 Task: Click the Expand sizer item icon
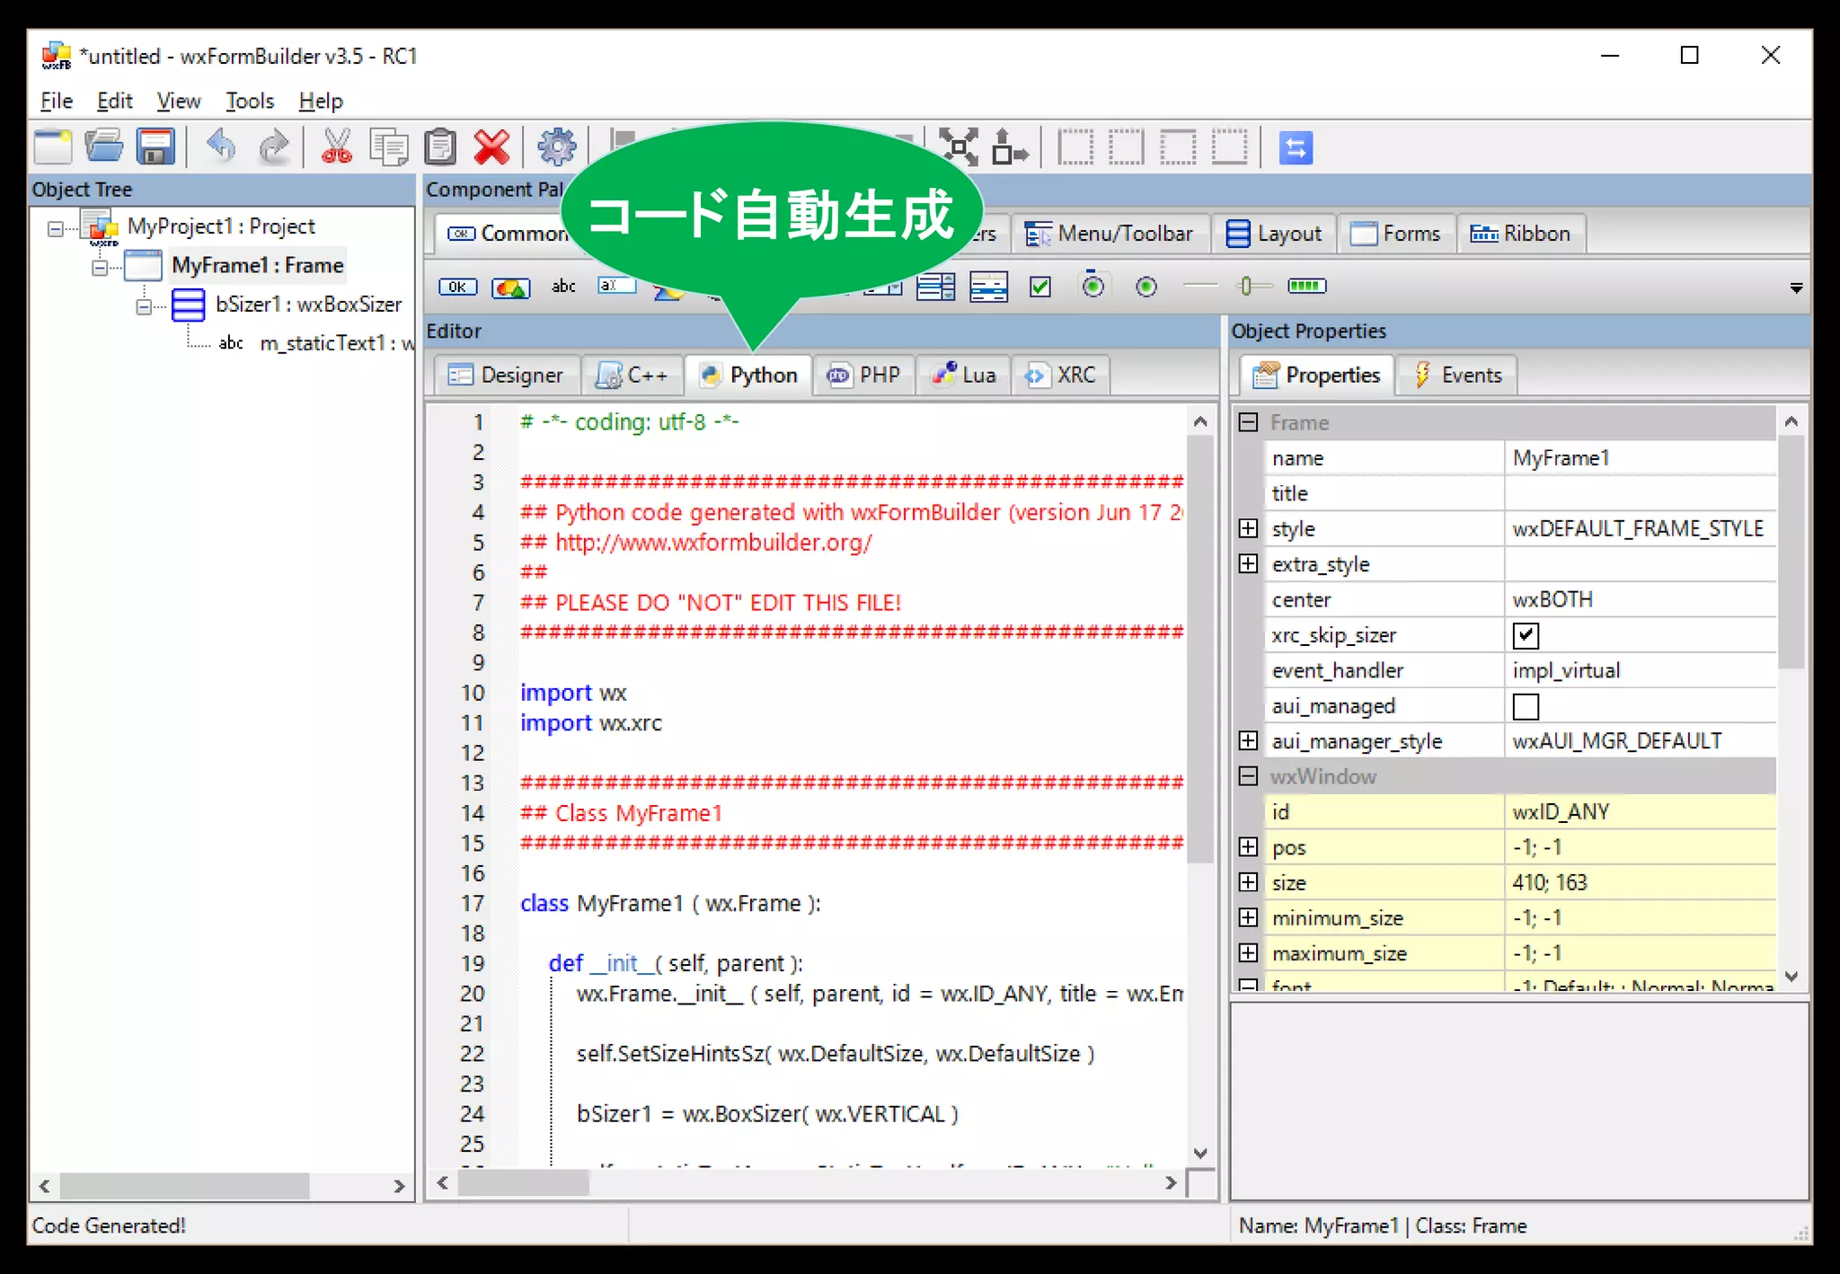[x=960, y=147]
